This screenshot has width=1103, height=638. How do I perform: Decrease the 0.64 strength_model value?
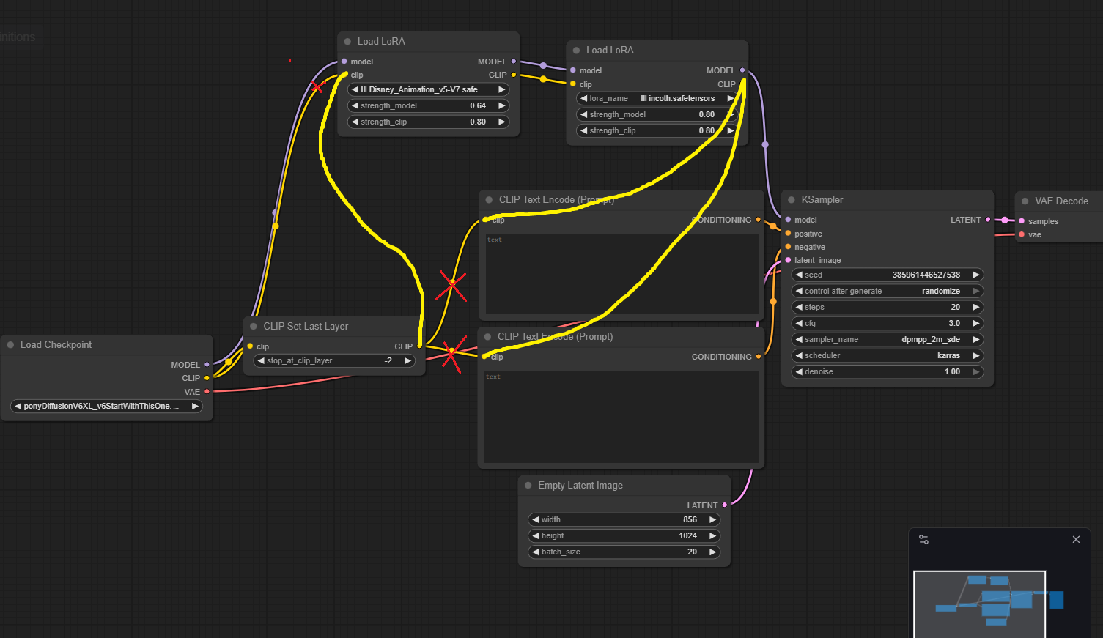click(x=355, y=106)
